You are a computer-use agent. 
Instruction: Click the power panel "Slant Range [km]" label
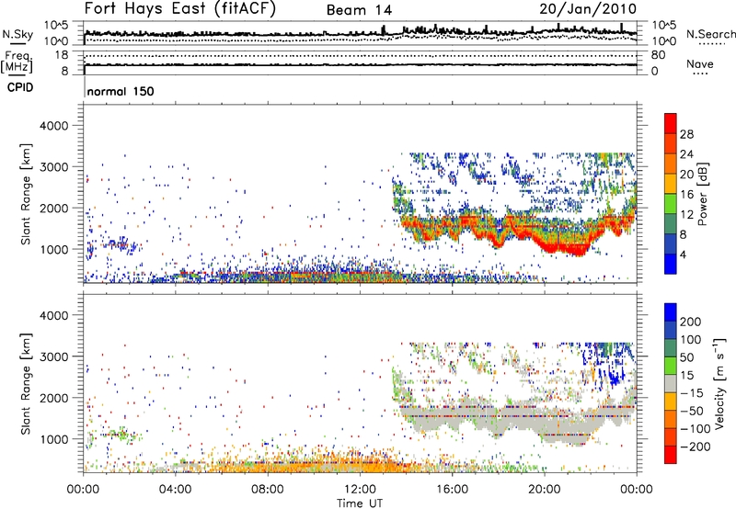(26, 194)
